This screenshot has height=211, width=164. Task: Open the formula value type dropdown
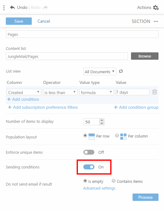point(97,92)
